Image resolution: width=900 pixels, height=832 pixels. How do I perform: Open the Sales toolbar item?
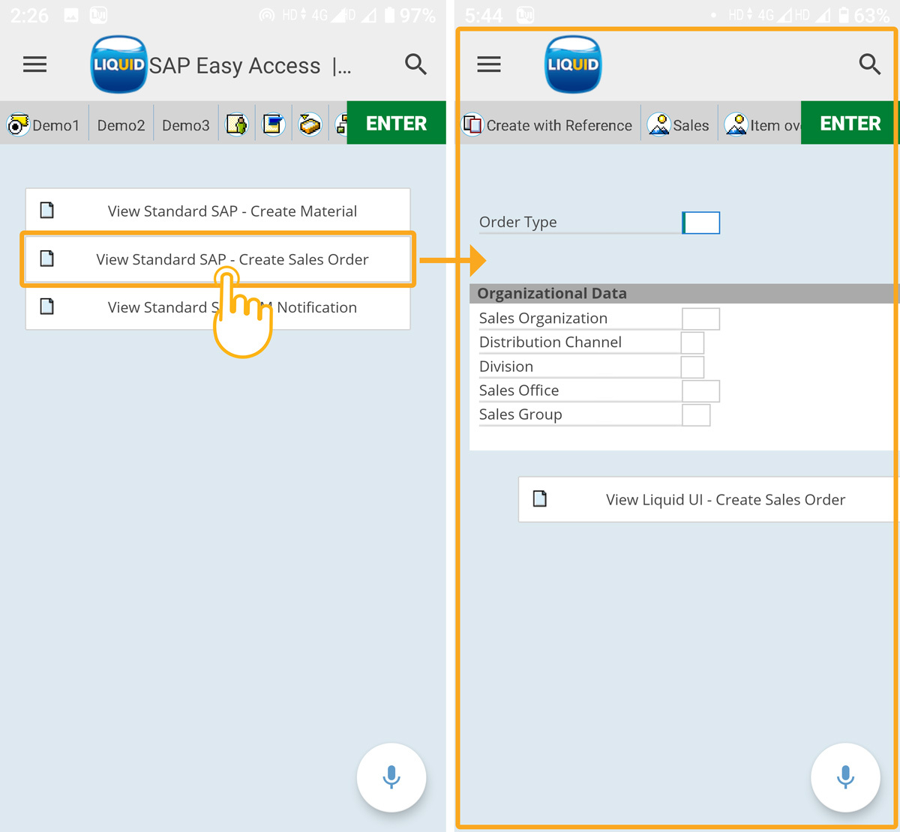click(x=679, y=124)
